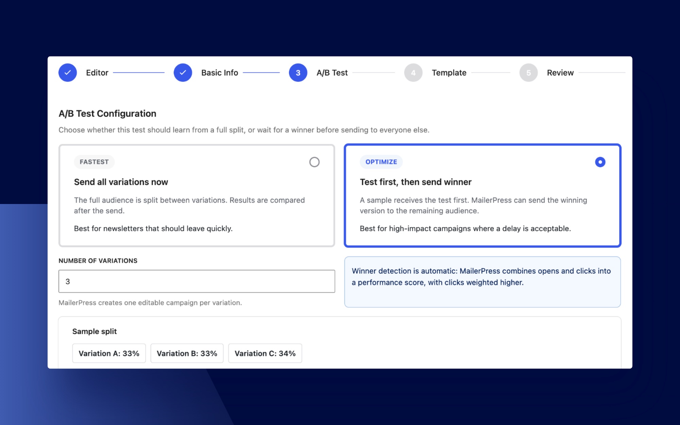Click the OPTIMIZE badge
Viewport: 680px width, 425px height.
[x=381, y=162]
